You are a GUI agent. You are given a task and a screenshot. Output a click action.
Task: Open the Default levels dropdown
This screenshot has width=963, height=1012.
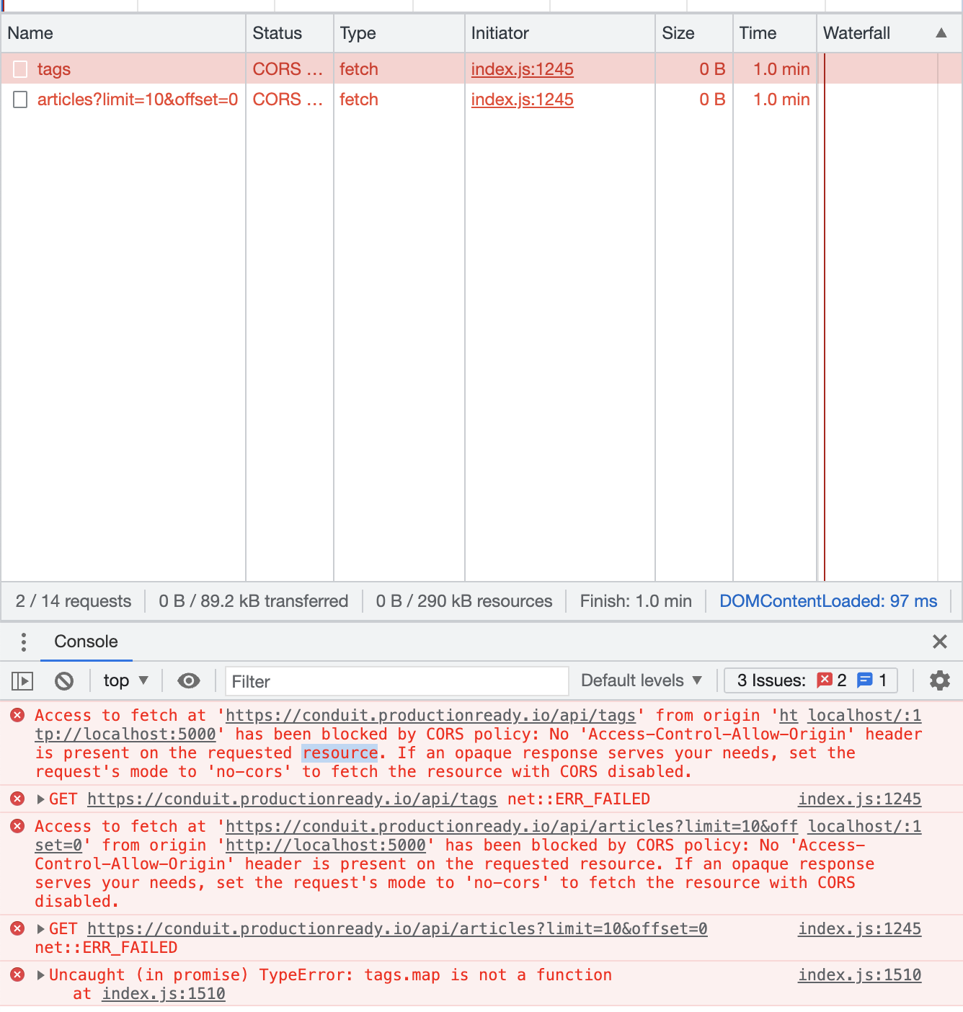pos(640,680)
